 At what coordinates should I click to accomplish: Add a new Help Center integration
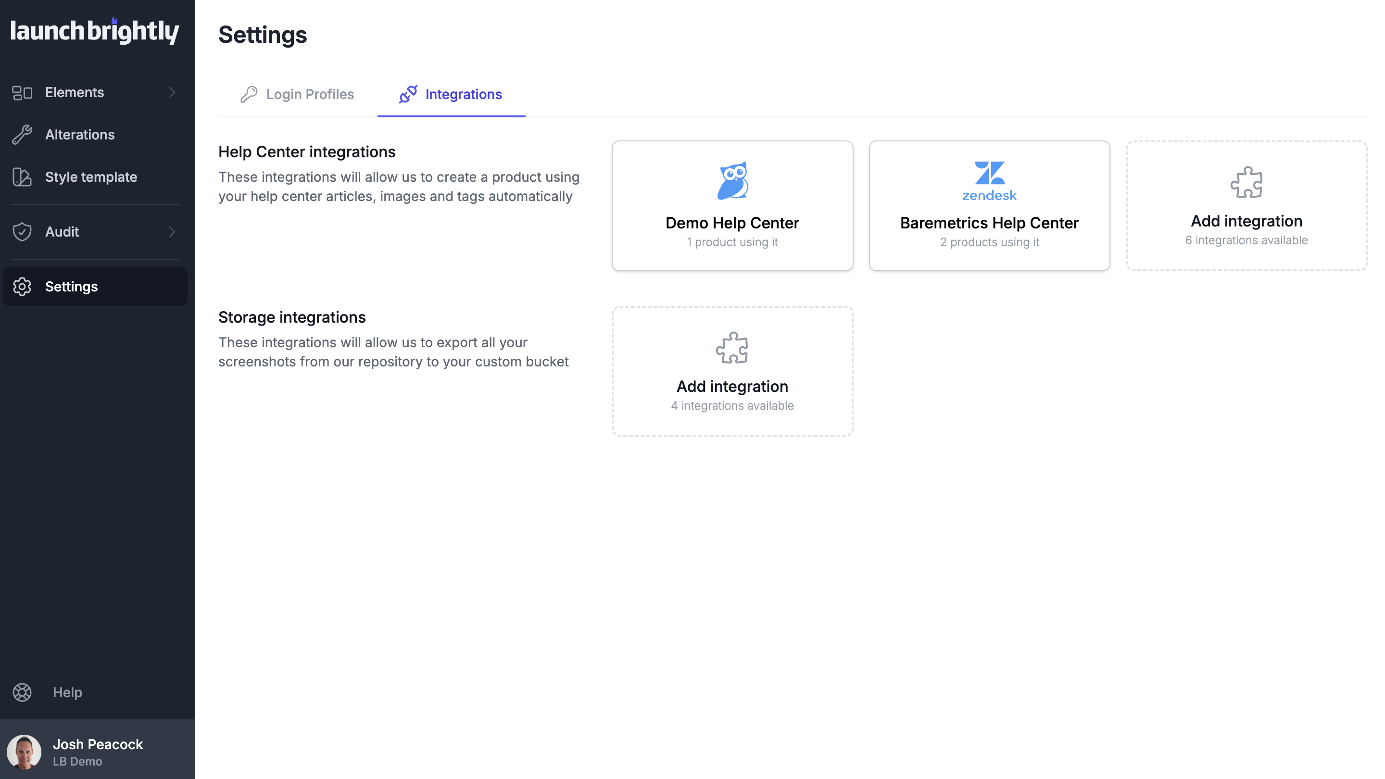1246,206
